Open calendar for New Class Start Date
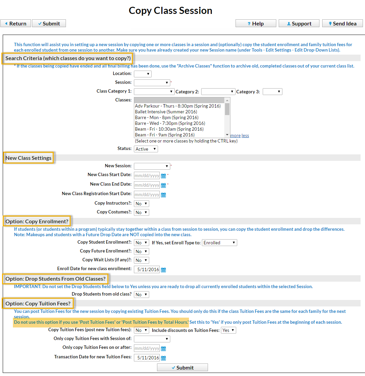365x376 pixels. coord(163,176)
